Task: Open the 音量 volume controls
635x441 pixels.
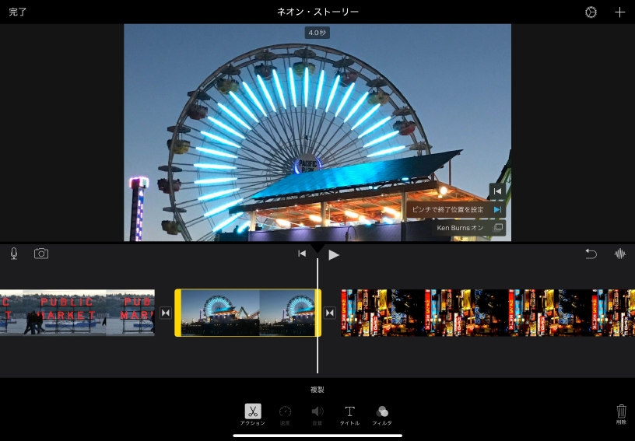Action: 317,415
